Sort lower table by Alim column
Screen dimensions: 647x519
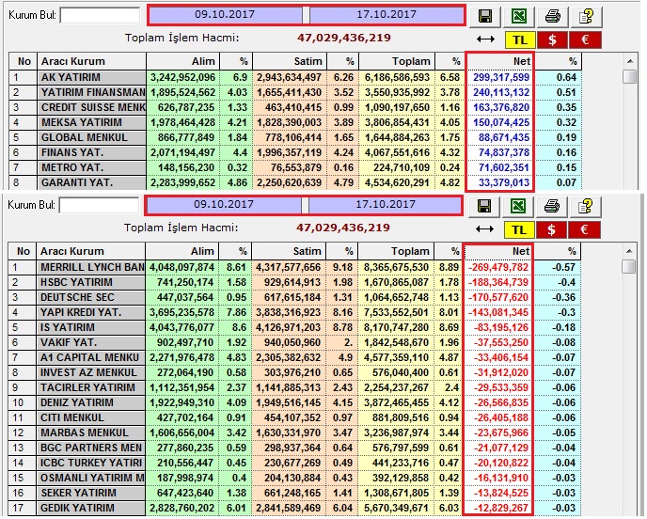click(x=182, y=251)
